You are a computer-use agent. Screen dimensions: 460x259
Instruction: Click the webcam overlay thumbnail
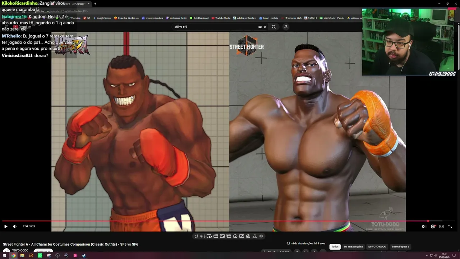[x=409, y=42]
